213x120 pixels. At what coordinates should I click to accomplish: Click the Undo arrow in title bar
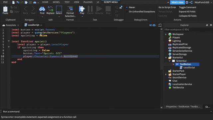pos(18,2)
